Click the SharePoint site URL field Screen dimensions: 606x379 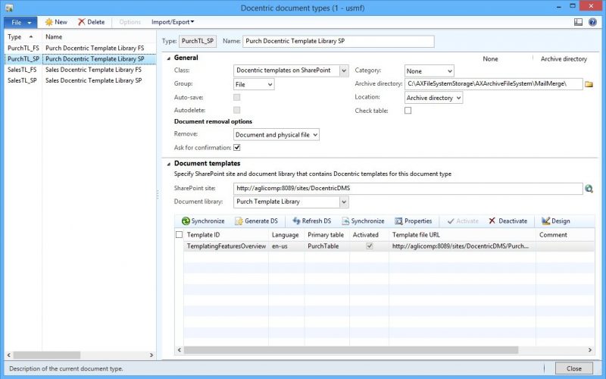(408, 188)
